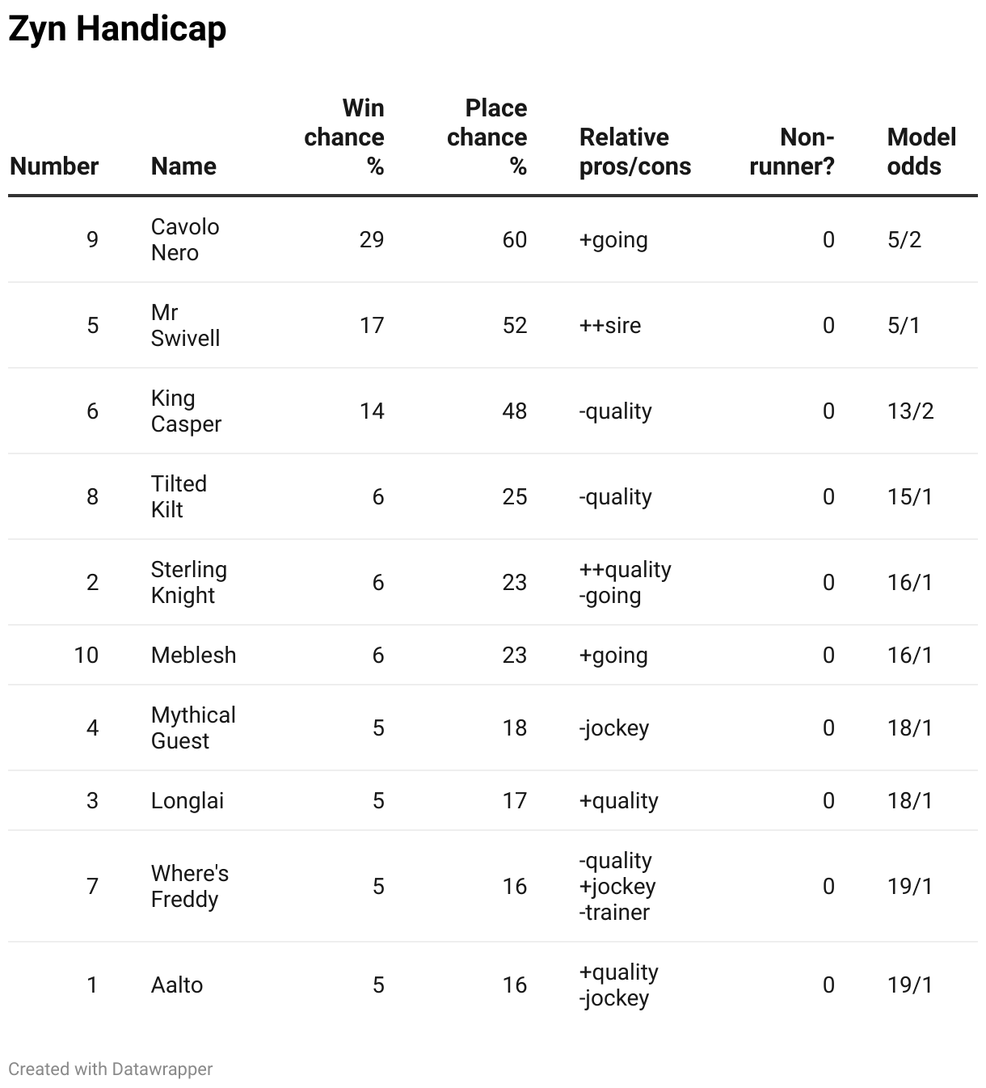This screenshot has width=986, height=1088.
Task: Select the Meblesh name cell
Action: [x=193, y=656]
